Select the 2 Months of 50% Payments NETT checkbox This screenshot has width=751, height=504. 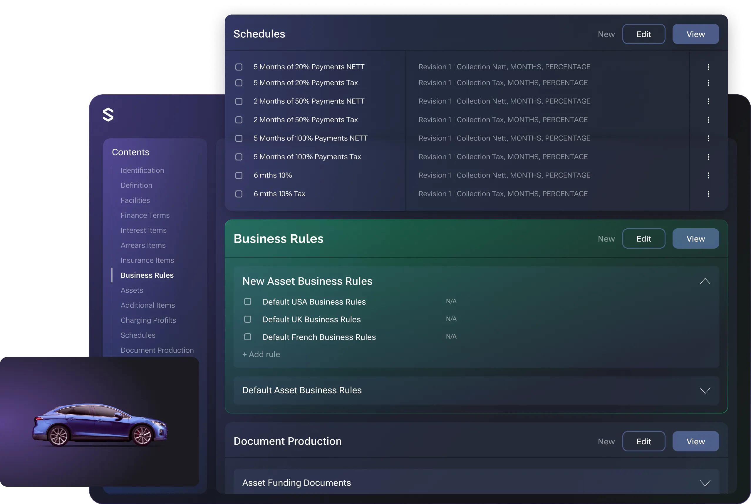239,102
